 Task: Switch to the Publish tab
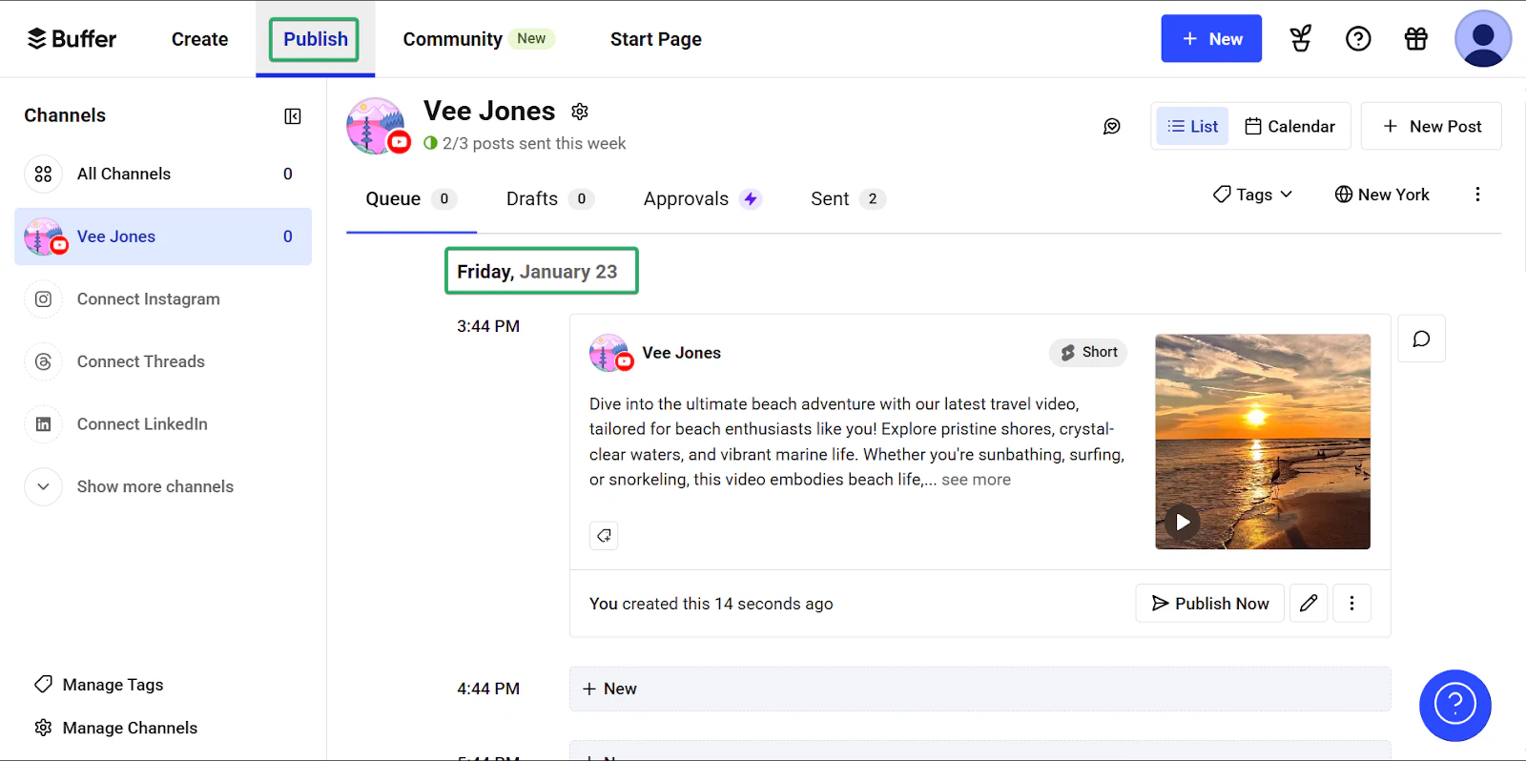click(x=315, y=39)
